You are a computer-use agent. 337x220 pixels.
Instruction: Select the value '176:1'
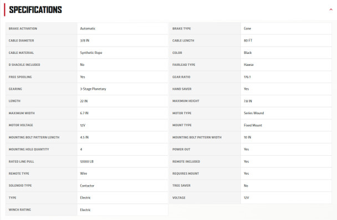click(x=247, y=77)
